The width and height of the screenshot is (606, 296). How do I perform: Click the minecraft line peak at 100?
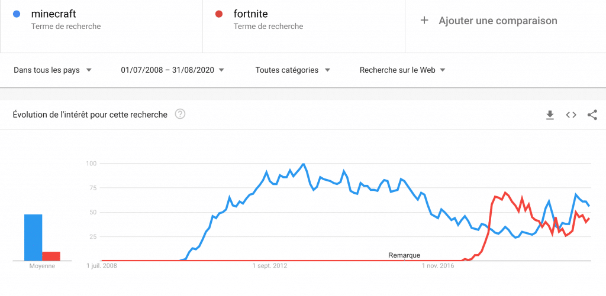click(x=304, y=164)
